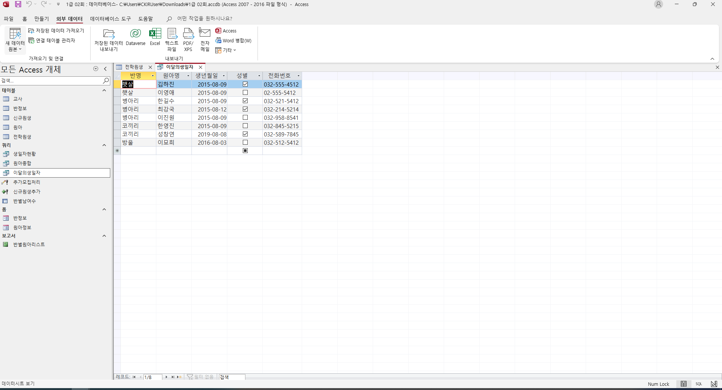Expand the 기타 export dropdown

point(226,50)
